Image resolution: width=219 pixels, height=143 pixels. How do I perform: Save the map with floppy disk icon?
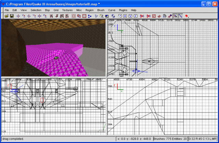pyautogui.click(x=12, y=16)
